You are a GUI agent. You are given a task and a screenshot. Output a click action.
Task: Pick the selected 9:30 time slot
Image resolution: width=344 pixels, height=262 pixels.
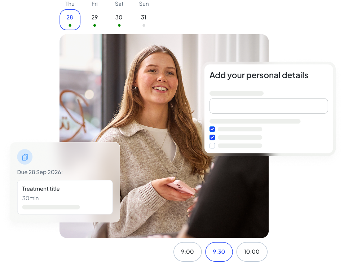219,252
